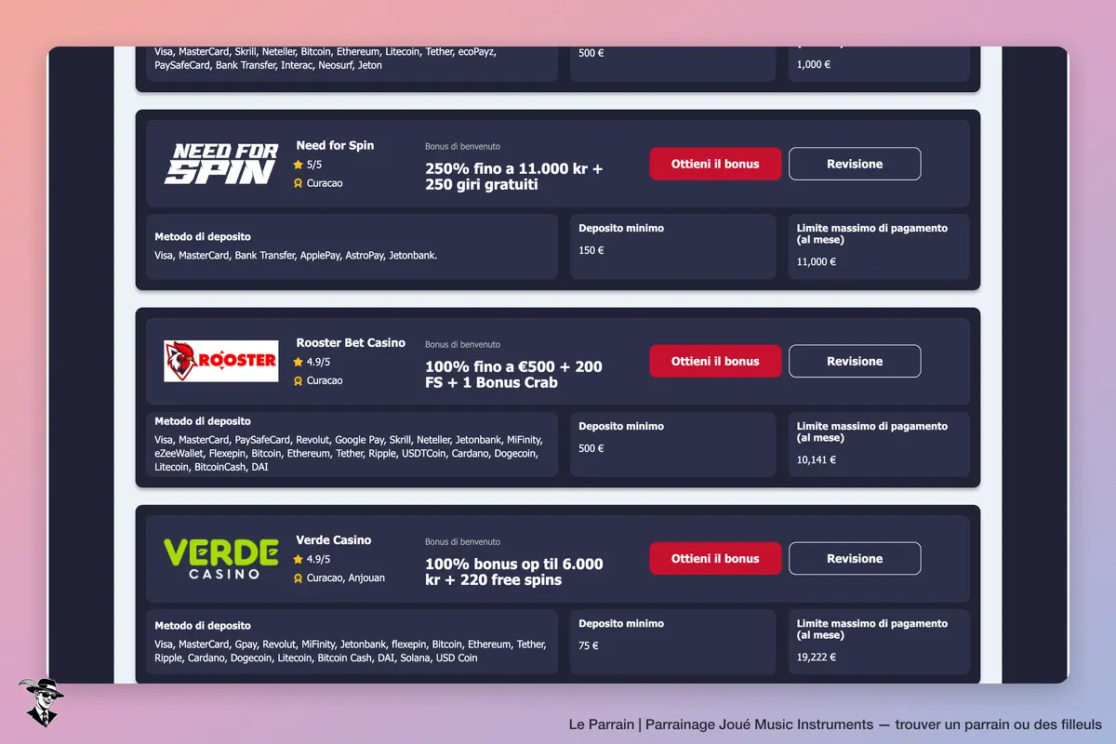
Task: Click the Need for Spin logo
Action: pyautogui.click(x=220, y=164)
